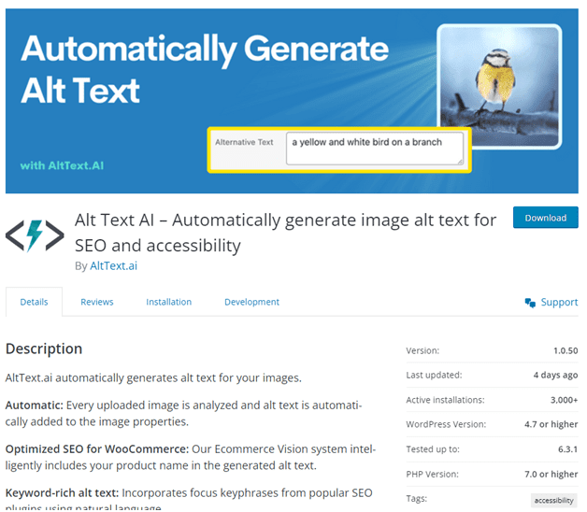Click the '4.7 or higher' WordPress version
Image resolution: width=587 pixels, height=512 pixels.
pyautogui.click(x=551, y=424)
